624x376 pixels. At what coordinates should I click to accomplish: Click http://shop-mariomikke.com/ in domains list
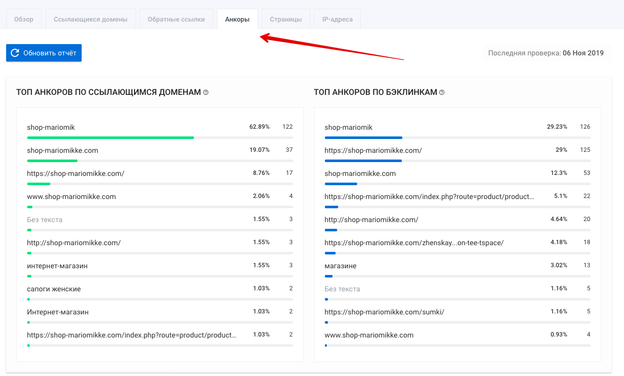coord(74,243)
